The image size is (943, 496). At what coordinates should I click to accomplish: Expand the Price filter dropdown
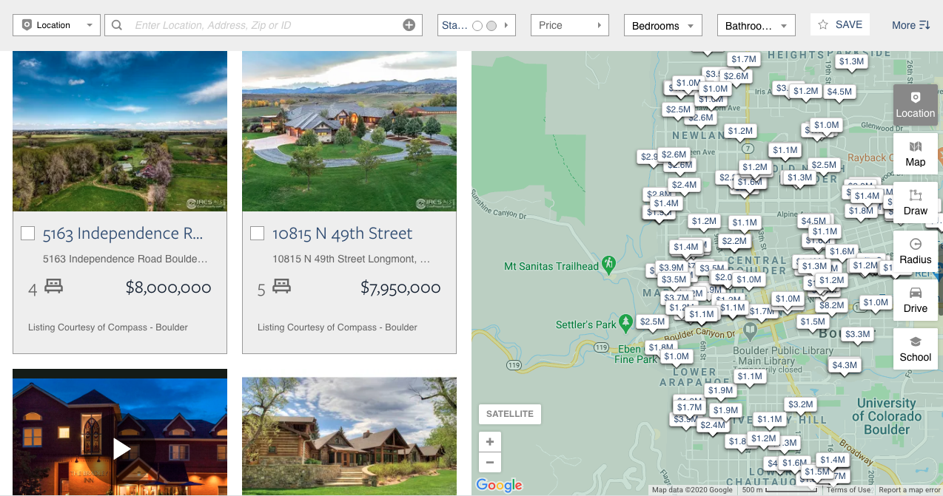pyautogui.click(x=569, y=25)
